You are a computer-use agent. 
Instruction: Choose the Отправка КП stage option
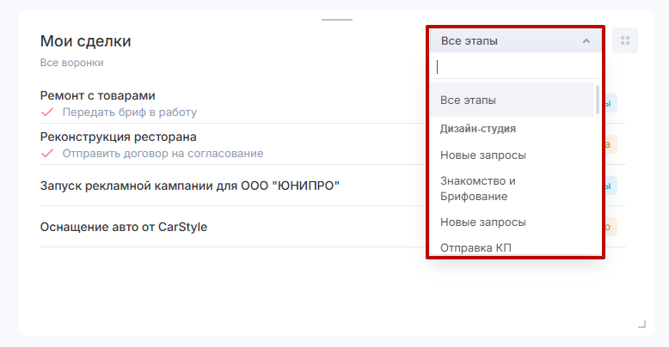[x=477, y=248]
